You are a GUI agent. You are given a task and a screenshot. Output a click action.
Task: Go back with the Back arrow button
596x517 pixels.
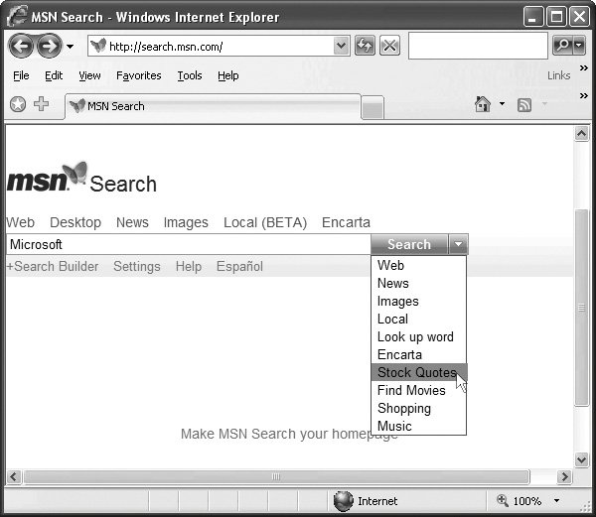pos(21,46)
